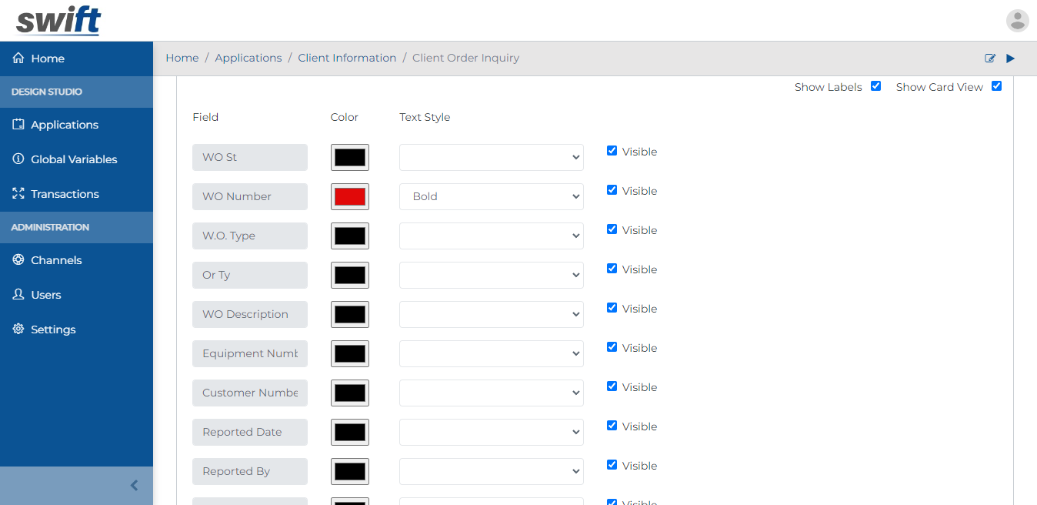Select Users in the Administration sidebar

coord(45,294)
